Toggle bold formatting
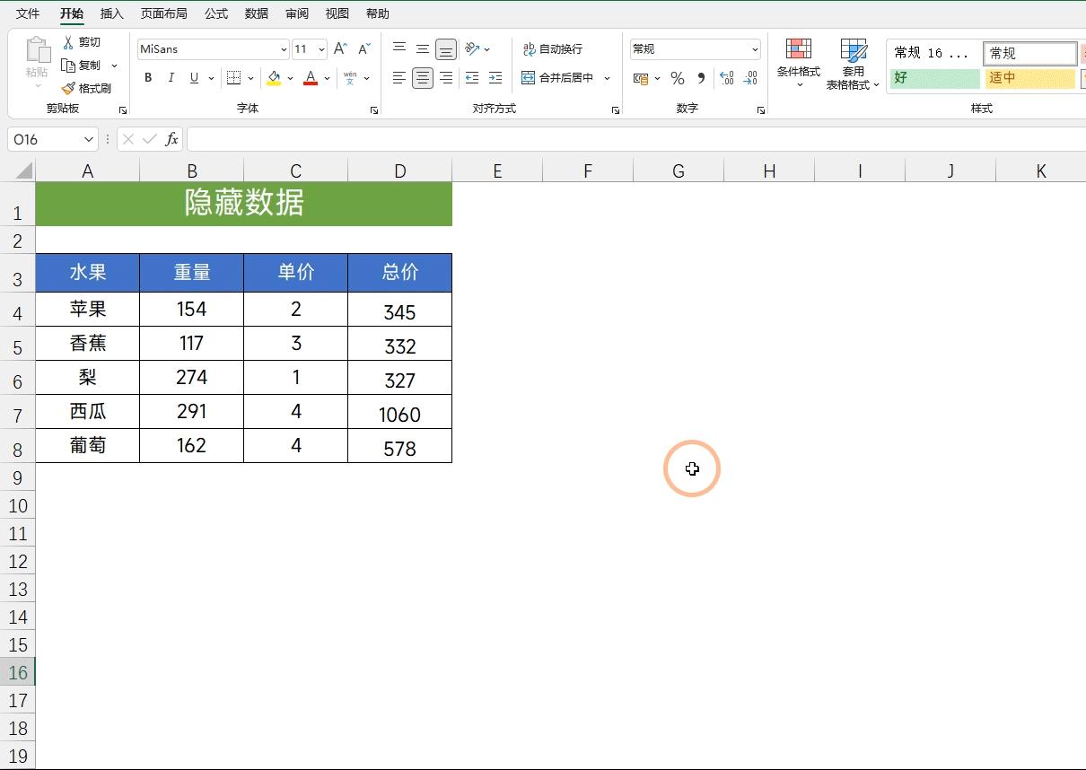1086x770 pixels. point(148,78)
